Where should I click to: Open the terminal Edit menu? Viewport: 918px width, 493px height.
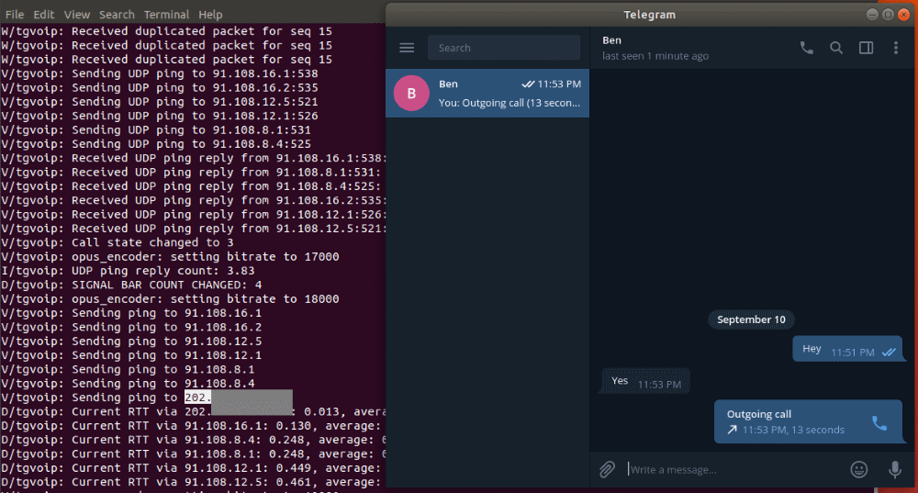pos(44,15)
